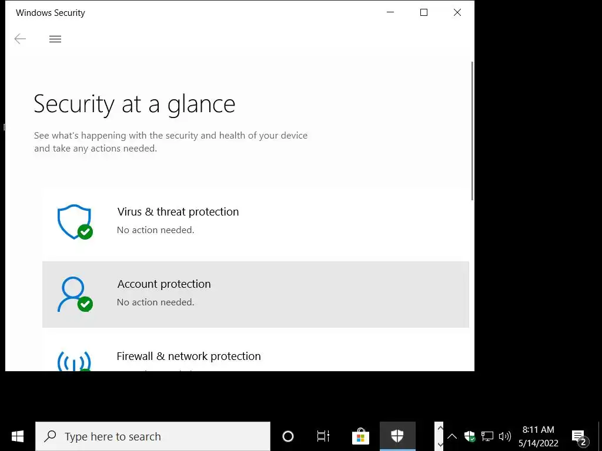Click the Account protection person icon

point(75,294)
